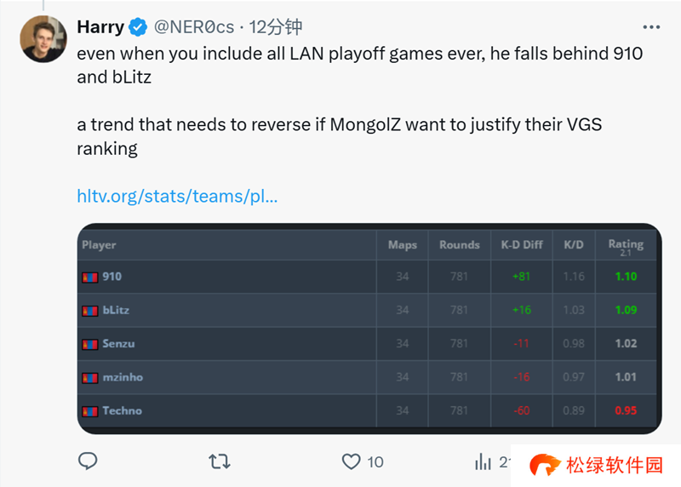The image size is (681, 487).
Task: Open Harry's profile avatar photo
Action: 43,38
